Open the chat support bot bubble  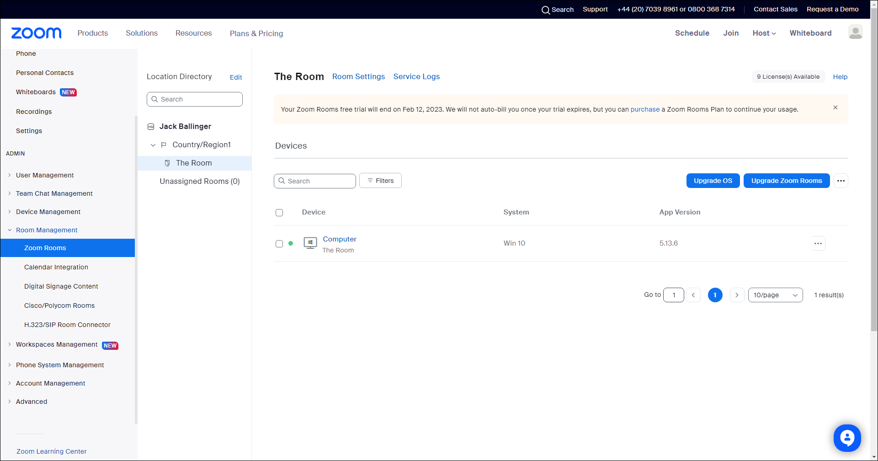point(847,438)
